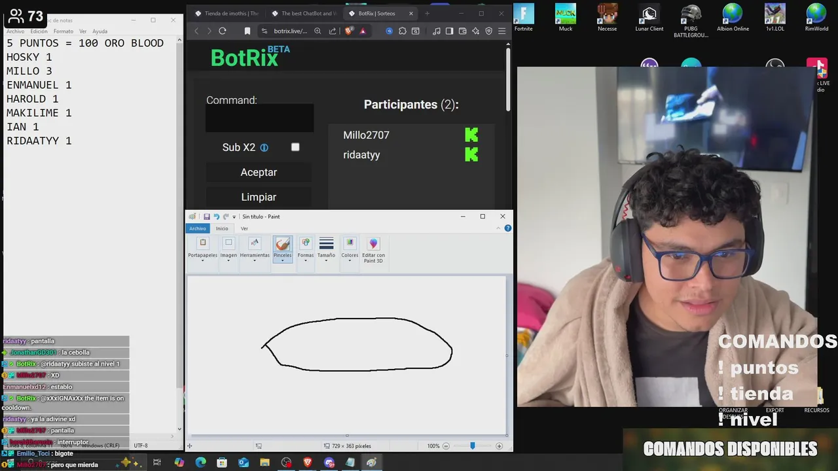Click Editar con Paint 3D

[373, 251]
